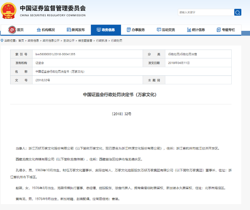Click the chat icon for 互动交流
The image size is (250, 210).
(159, 30)
